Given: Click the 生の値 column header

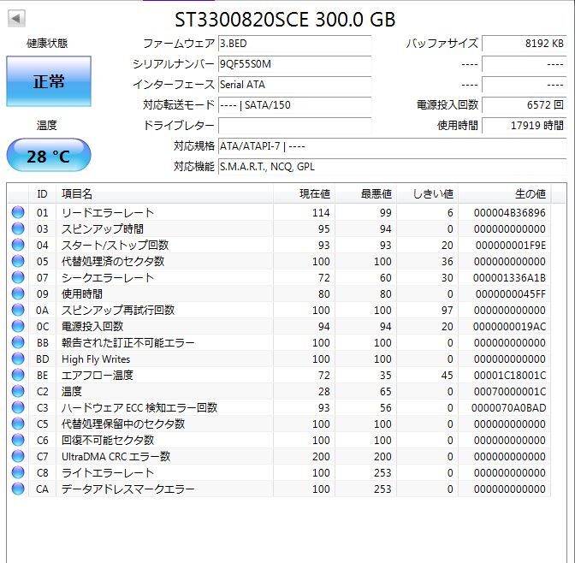Looking at the screenshot, I should tap(504, 193).
